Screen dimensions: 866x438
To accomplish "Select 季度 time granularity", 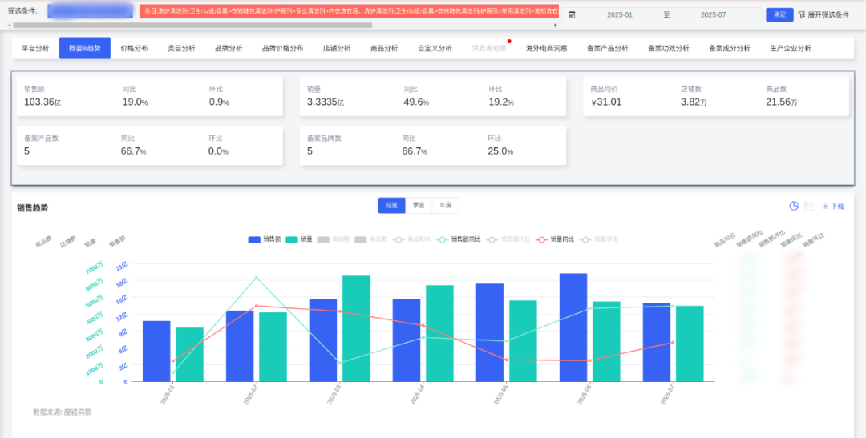I will point(419,206).
